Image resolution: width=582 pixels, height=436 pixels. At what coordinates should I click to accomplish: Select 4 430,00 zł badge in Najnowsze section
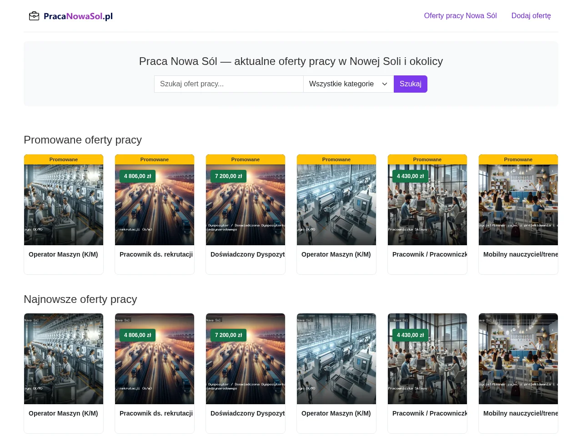tap(410, 335)
